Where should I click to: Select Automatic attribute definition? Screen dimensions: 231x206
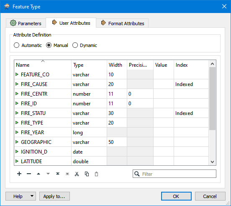16,45
